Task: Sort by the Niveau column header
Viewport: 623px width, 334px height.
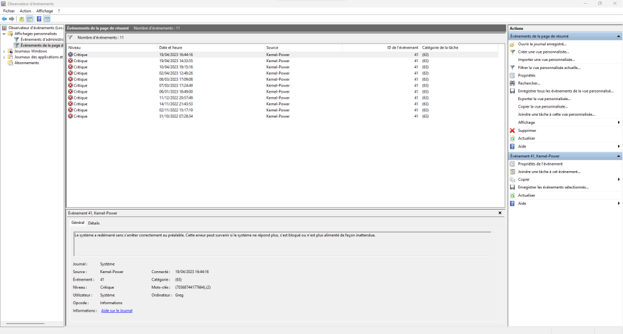Action: [112, 47]
